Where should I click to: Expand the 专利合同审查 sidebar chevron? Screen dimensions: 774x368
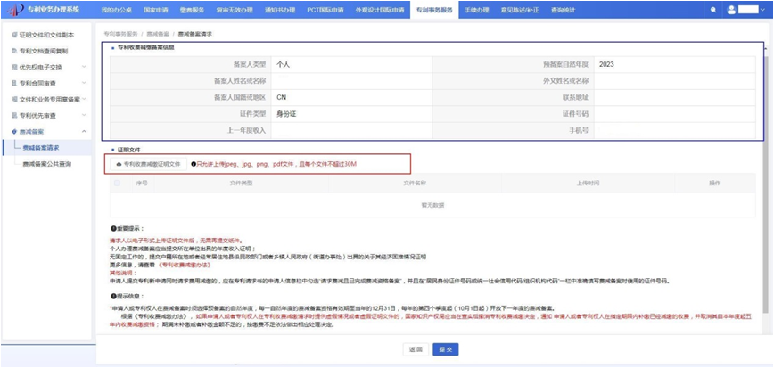coord(84,84)
